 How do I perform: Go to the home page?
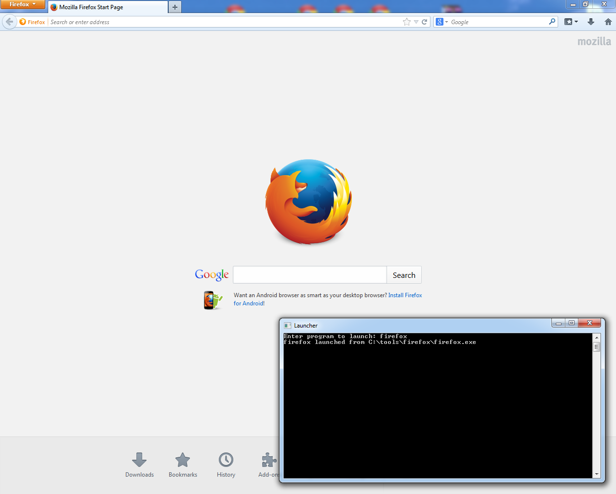coord(608,21)
